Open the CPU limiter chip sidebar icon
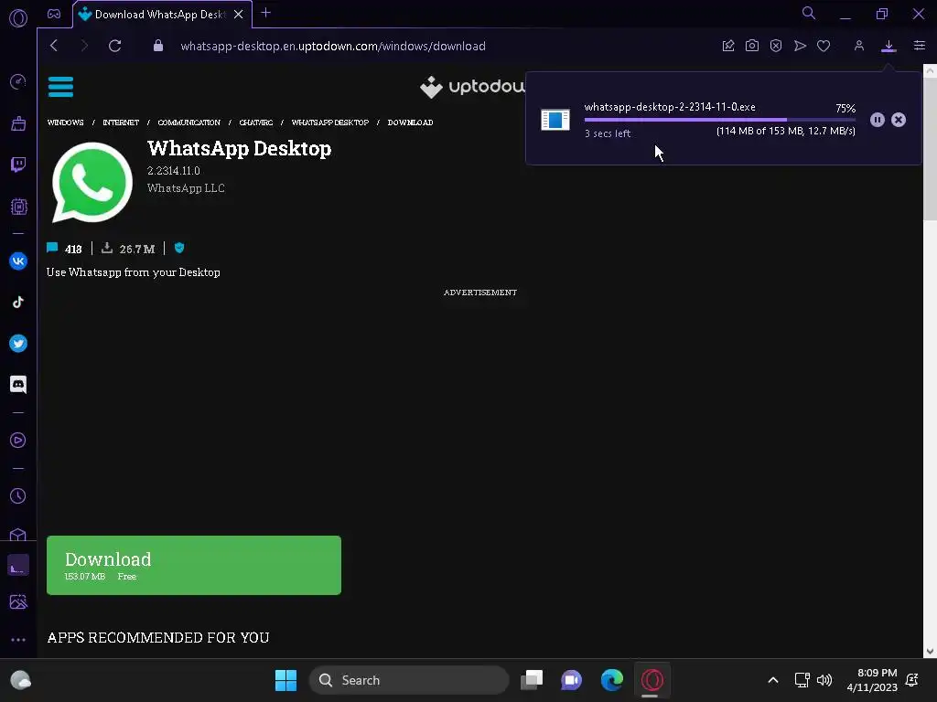The height and width of the screenshot is (702, 937). (x=18, y=207)
